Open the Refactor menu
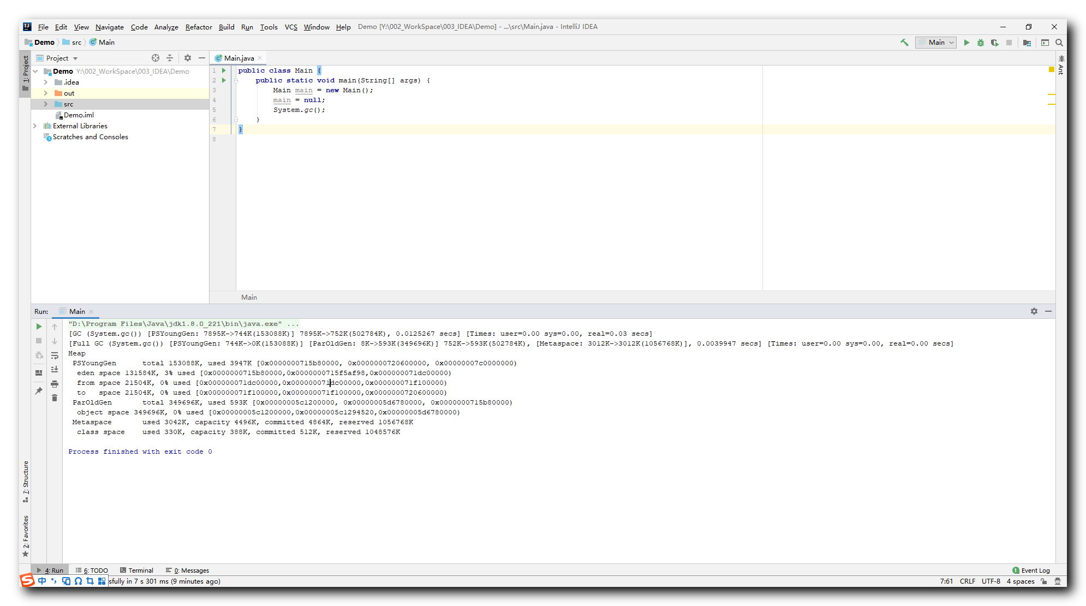Image resolution: width=1086 pixels, height=606 pixels. click(199, 27)
